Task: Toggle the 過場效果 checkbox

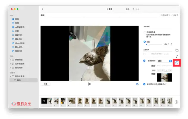Action: pyautogui.click(x=145, y=61)
